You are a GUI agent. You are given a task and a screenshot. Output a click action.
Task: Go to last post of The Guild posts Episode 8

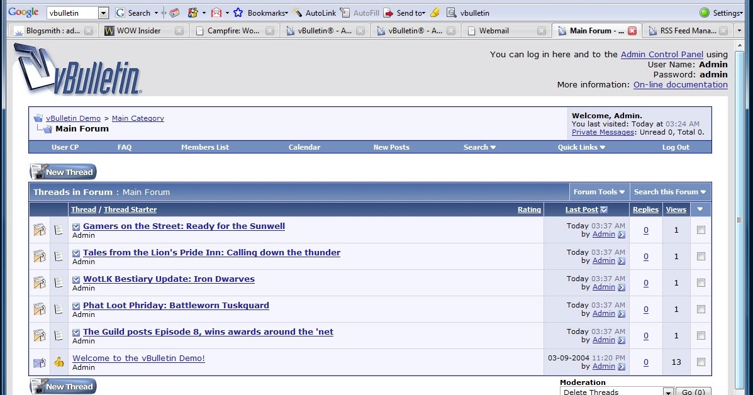(x=622, y=340)
